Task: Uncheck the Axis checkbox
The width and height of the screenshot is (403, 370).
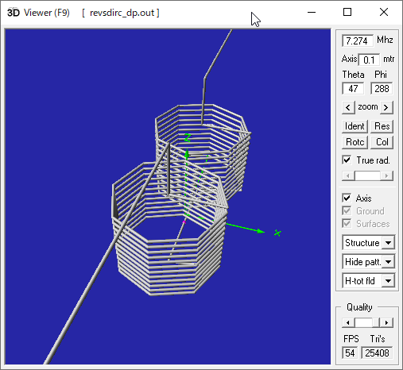Action: 347,198
